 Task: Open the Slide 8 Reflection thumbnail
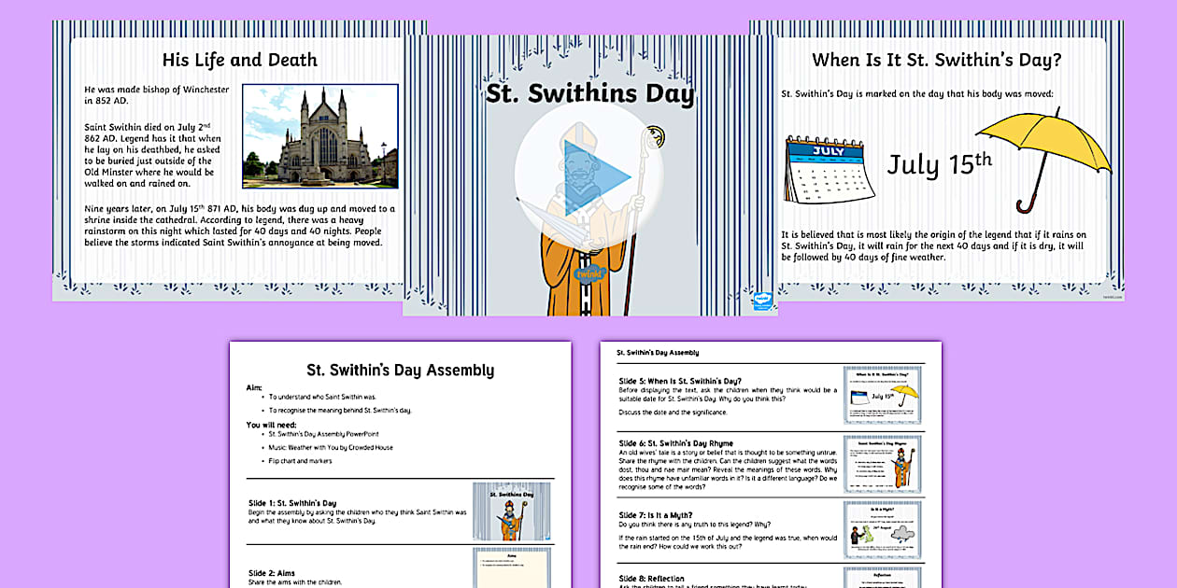[x=882, y=578]
